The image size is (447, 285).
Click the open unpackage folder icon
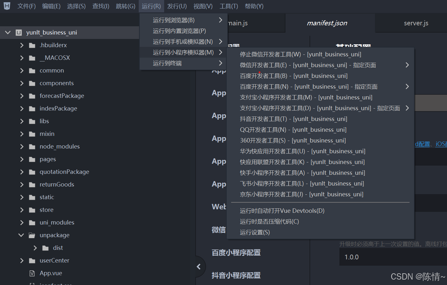click(32, 235)
